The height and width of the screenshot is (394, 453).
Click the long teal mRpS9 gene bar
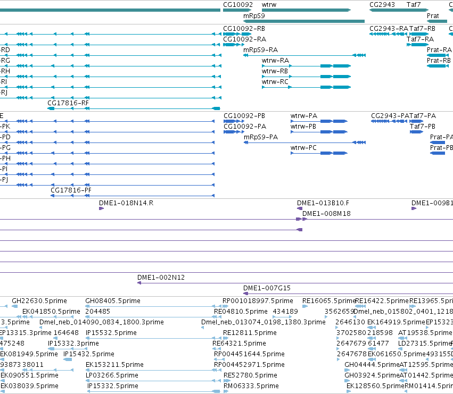pyautogui.click(x=304, y=21)
